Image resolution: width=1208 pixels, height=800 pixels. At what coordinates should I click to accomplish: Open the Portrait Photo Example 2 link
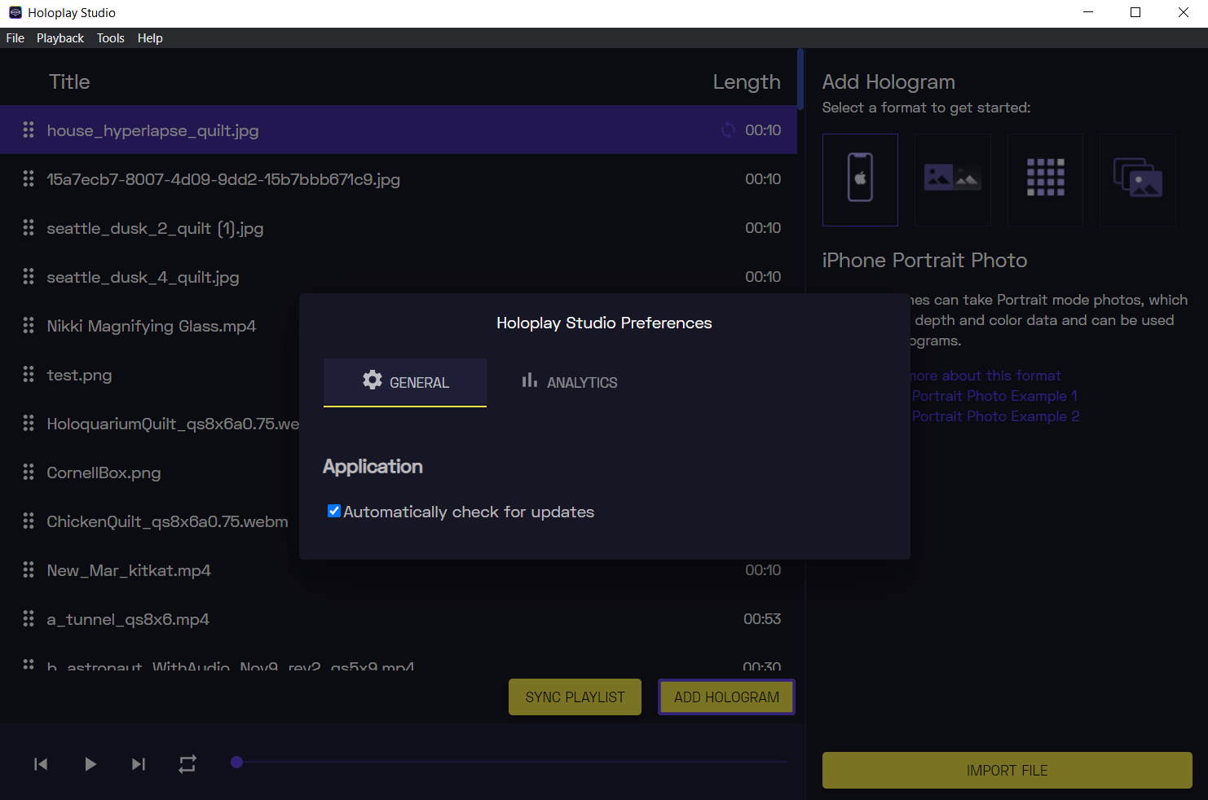click(995, 416)
